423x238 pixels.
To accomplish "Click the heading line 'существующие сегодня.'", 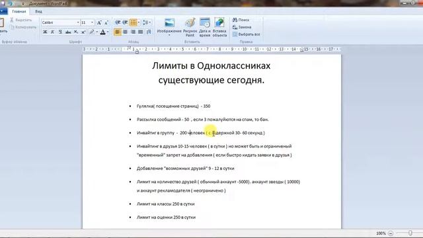I will pyautogui.click(x=211, y=80).
